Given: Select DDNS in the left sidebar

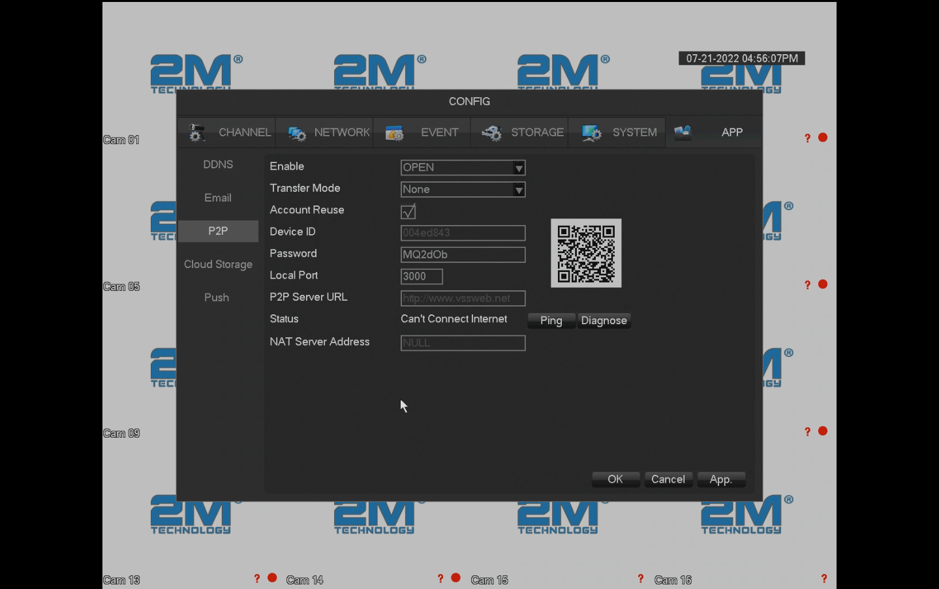Looking at the screenshot, I should click(218, 164).
